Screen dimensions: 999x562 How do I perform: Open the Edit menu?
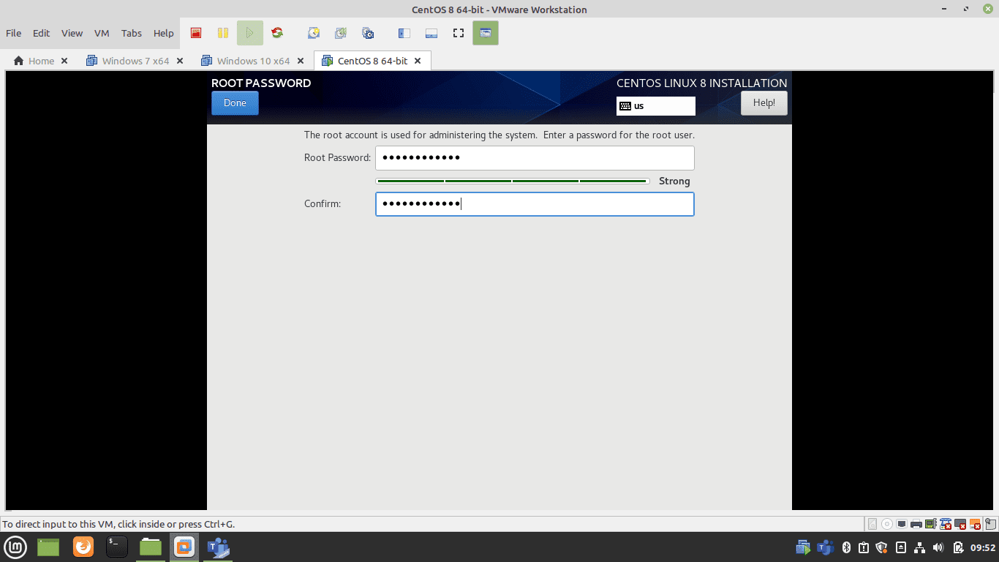point(41,33)
